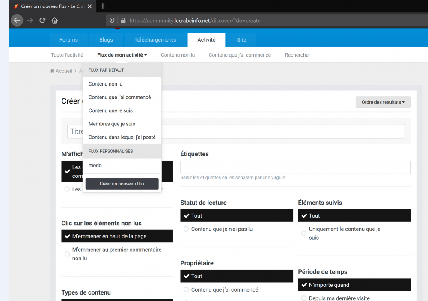Click the browser forward arrow icon
Viewport: 428px width, 301px height.
pyautogui.click(x=30, y=20)
